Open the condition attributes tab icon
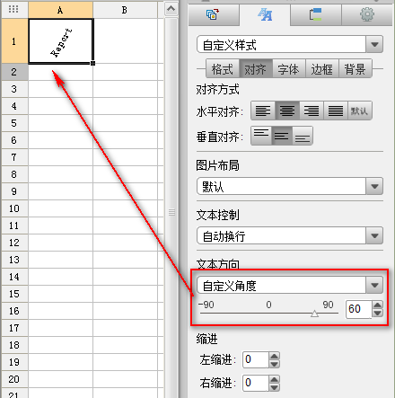Image resolution: width=395 pixels, height=398 pixels. [315, 14]
